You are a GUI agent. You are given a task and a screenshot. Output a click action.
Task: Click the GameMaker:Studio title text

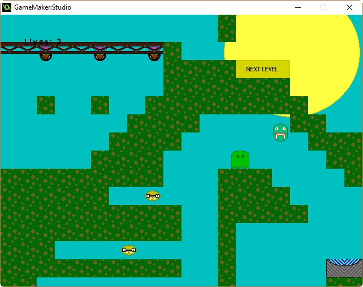point(42,7)
